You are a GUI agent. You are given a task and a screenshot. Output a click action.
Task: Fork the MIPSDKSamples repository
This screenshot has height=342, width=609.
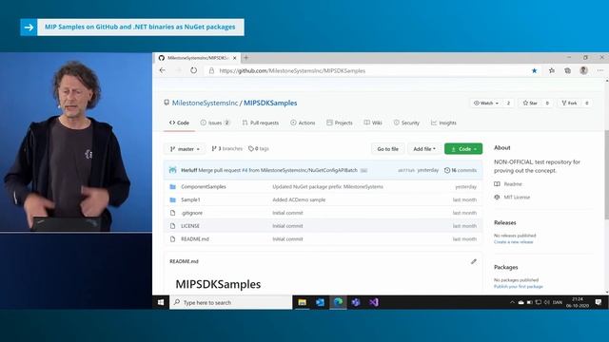click(569, 104)
